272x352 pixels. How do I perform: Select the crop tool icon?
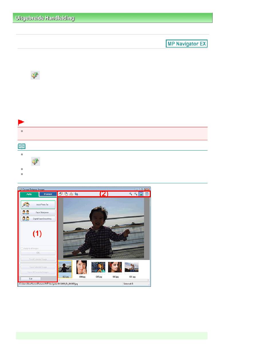(76, 194)
